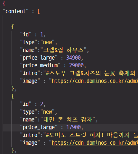This screenshot has height=154, width=138.
Task: Click the first object's closing brace
Action: click(x=13, y=89)
